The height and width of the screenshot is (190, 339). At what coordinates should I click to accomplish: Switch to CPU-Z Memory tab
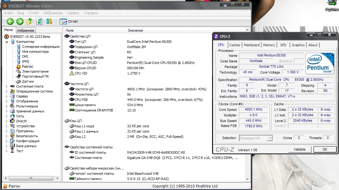point(269,45)
